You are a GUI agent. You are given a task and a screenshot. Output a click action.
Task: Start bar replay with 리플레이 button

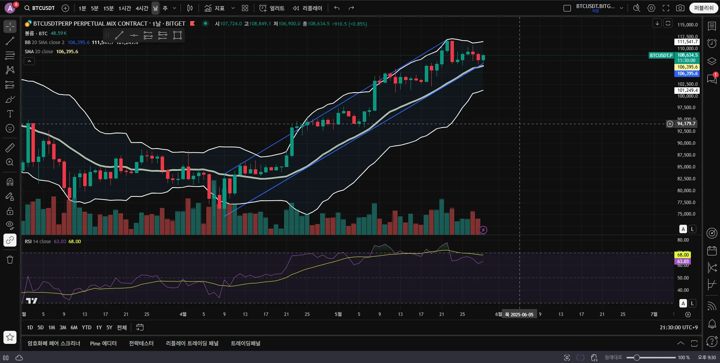(308, 8)
